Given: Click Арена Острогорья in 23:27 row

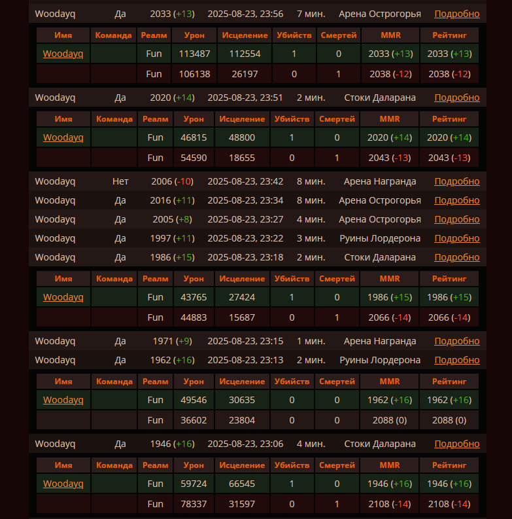Looking at the screenshot, I should click(380, 219).
